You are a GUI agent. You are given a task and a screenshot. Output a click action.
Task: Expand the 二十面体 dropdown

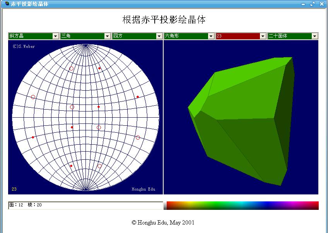(315, 36)
